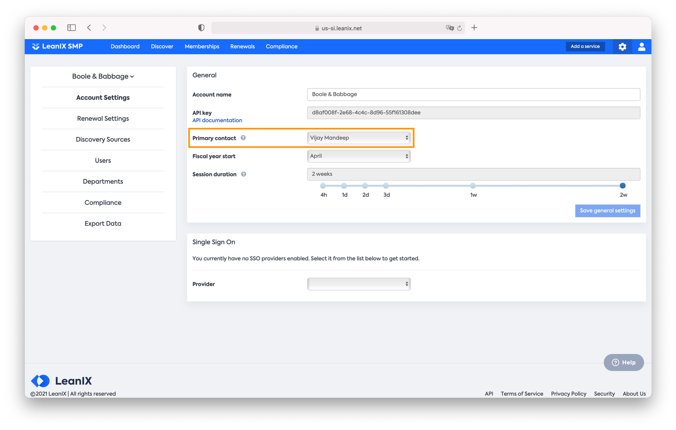Open the API documentation link
Image resolution: width=676 pixels, height=430 pixels.
(x=217, y=120)
